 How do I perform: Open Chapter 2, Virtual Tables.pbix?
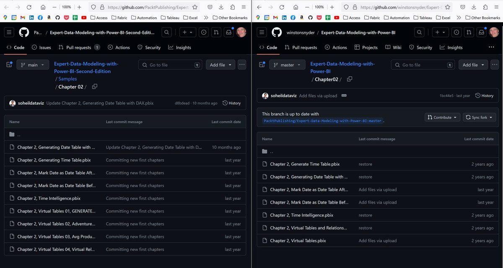(x=298, y=240)
